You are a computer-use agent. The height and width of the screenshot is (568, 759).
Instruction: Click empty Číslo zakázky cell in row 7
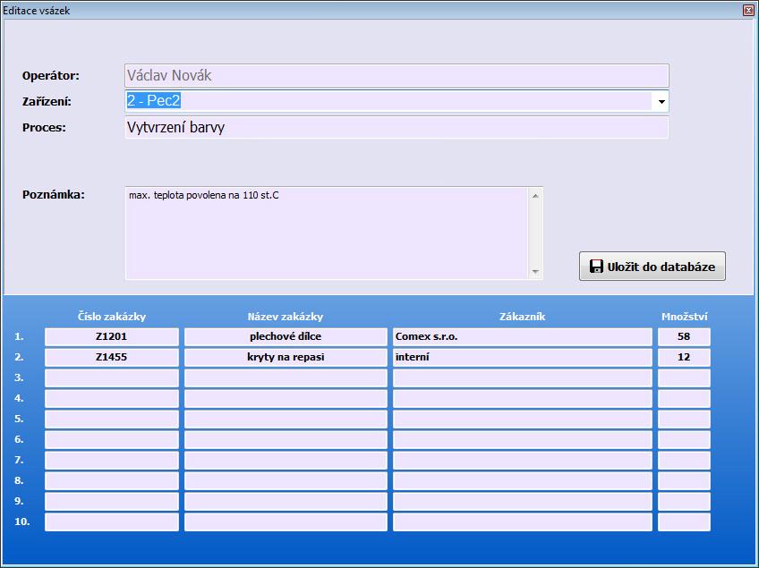[x=112, y=460]
